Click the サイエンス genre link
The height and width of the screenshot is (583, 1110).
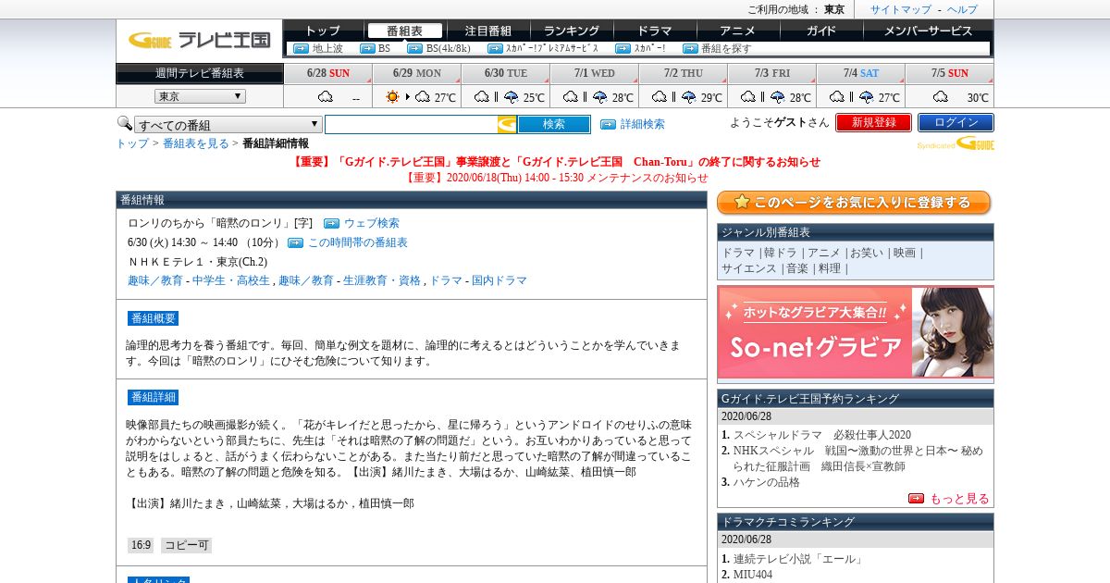pyautogui.click(x=749, y=268)
